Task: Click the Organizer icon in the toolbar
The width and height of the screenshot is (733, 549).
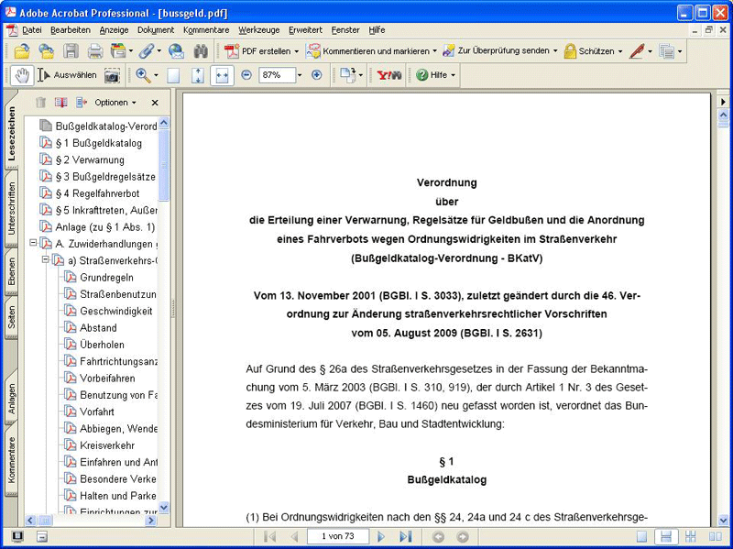Action: pyautogui.click(x=118, y=51)
